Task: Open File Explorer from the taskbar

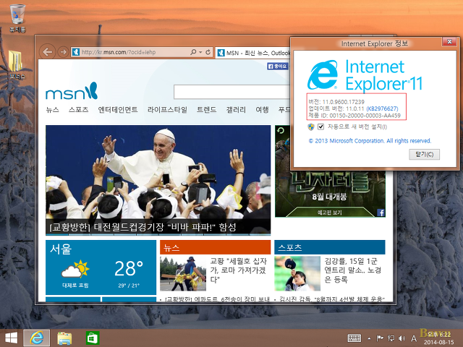Action: point(64,338)
